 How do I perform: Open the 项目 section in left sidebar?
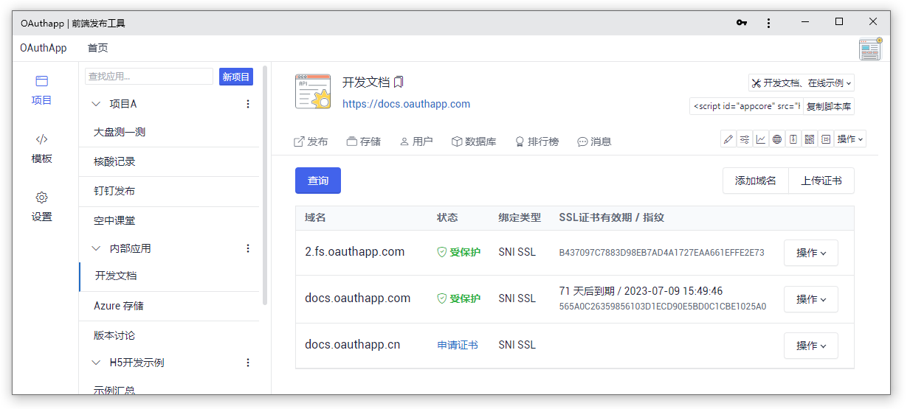click(x=42, y=90)
